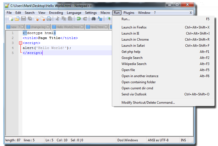Select Launch in Firefox
The height and width of the screenshot is (146, 218).
tap(163, 27)
